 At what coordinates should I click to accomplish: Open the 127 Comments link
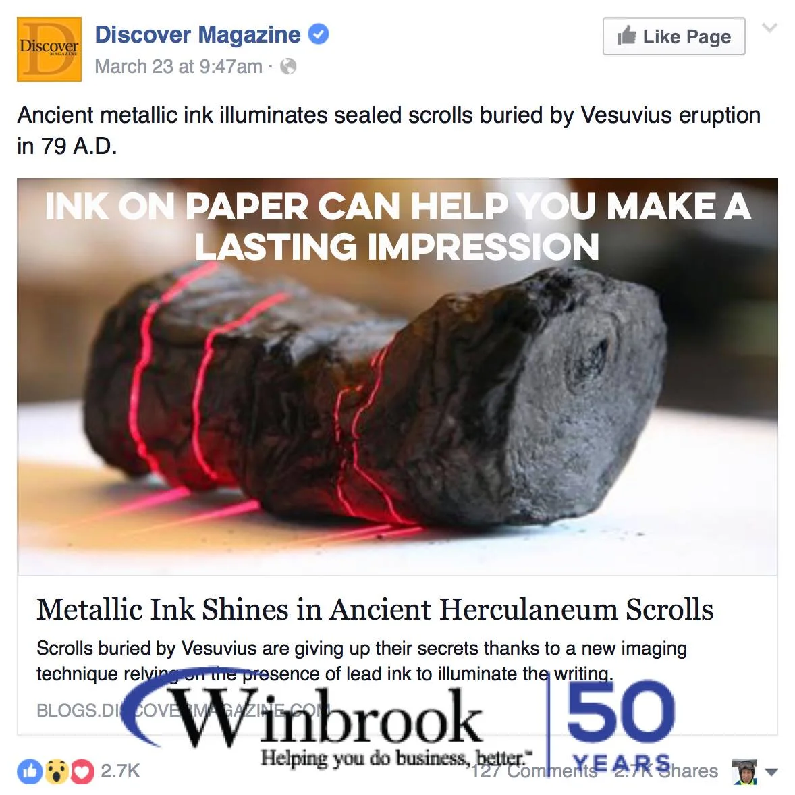tap(534, 771)
